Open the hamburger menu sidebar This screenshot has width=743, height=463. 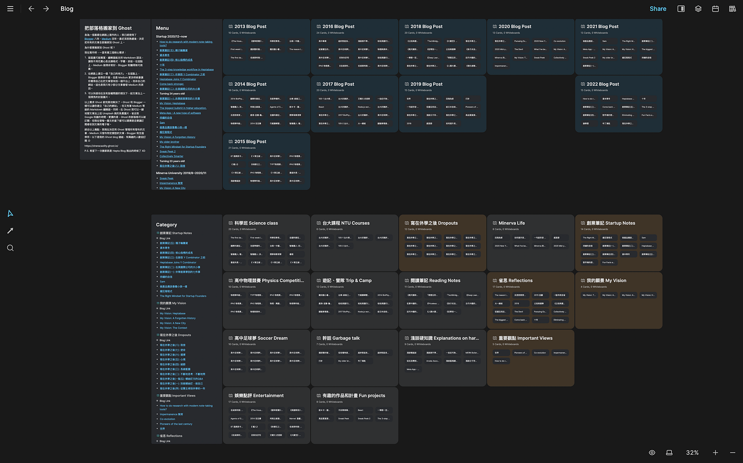[10, 9]
